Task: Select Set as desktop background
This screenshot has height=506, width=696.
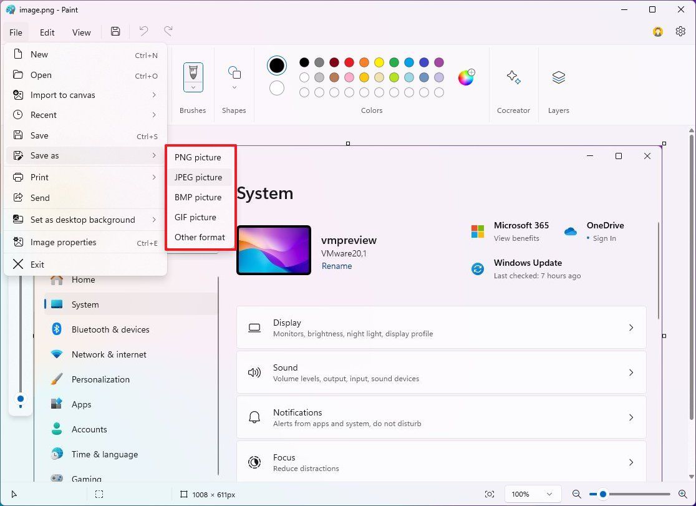Action: (82, 220)
